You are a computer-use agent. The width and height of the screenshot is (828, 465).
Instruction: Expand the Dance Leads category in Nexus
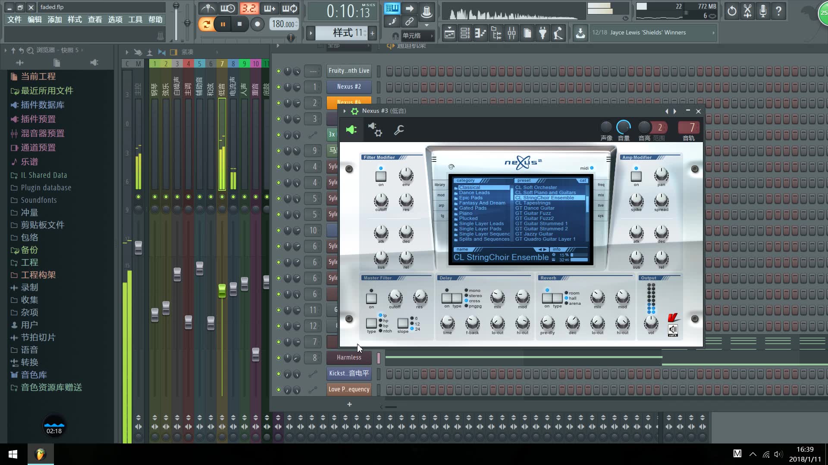pyautogui.click(x=474, y=192)
